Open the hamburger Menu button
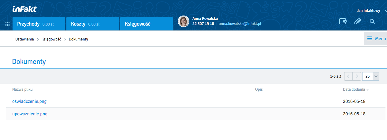This screenshot has height=140, width=387. click(x=376, y=39)
